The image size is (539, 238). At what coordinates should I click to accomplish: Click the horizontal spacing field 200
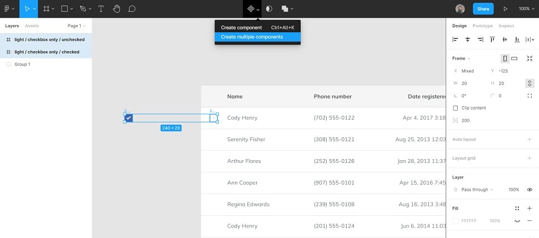pyautogui.click(x=470, y=120)
